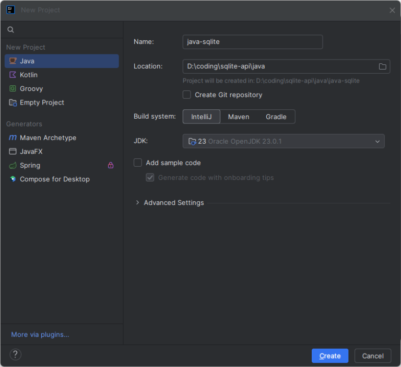Enable Create Git repository checkbox
401x367 pixels.
pyautogui.click(x=187, y=95)
